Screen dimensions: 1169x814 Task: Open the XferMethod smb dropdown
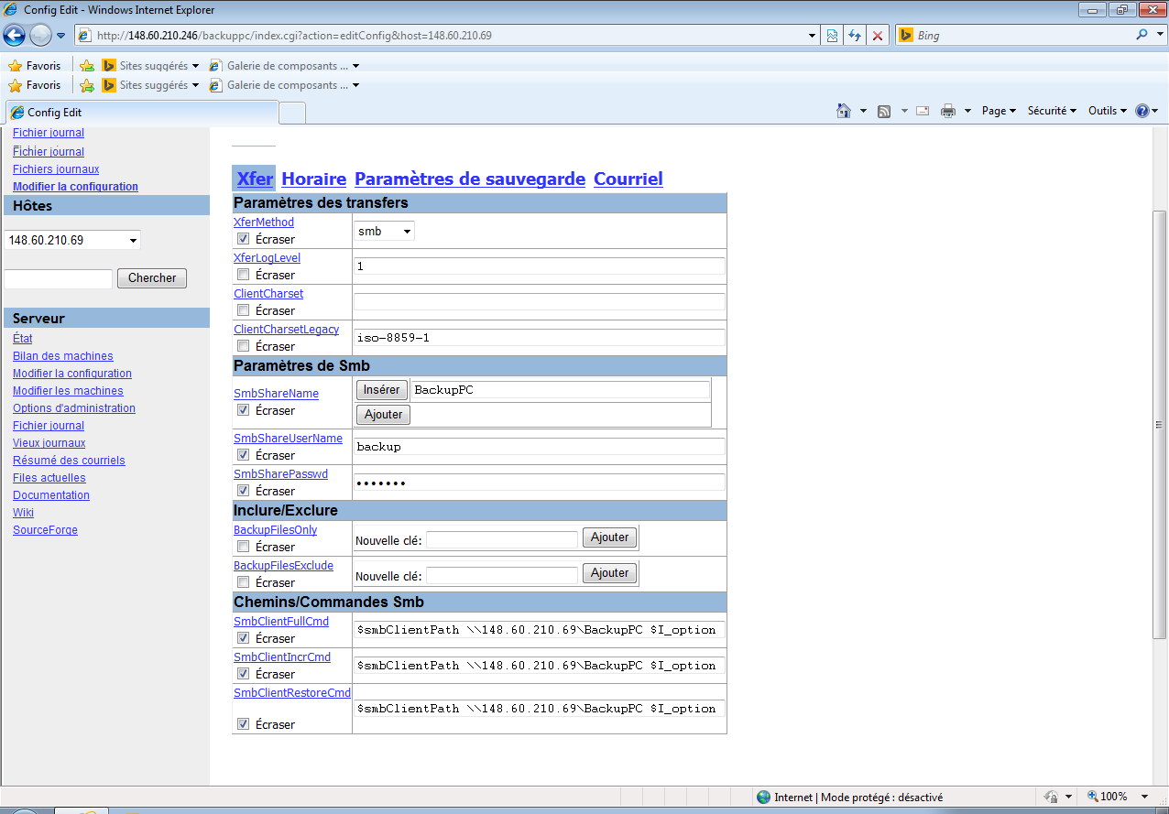pyautogui.click(x=384, y=232)
